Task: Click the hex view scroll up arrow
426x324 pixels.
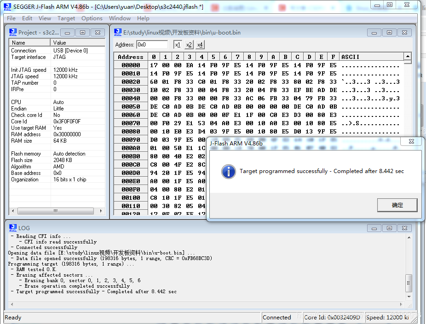Action: [x=408, y=56]
